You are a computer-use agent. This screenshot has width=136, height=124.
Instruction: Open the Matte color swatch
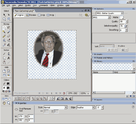pyautogui.click(x=121, y=17)
